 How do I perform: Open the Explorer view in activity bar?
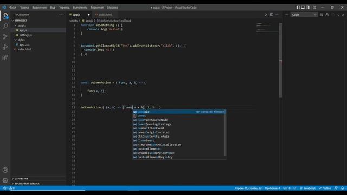pos(5,16)
